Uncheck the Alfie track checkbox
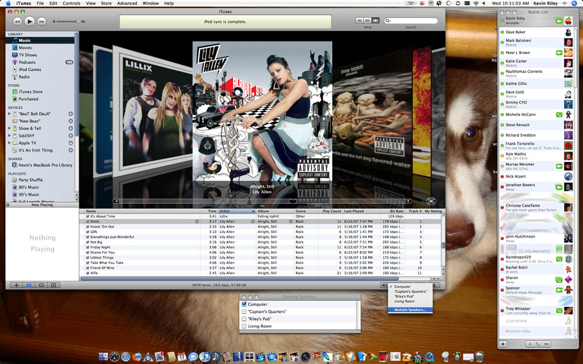The width and height of the screenshot is (583, 364). click(88, 273)
